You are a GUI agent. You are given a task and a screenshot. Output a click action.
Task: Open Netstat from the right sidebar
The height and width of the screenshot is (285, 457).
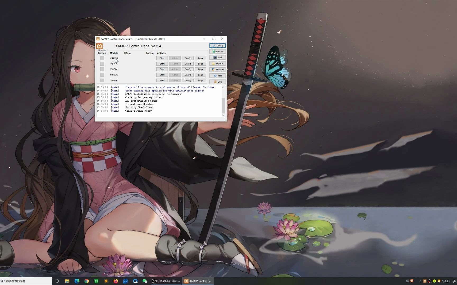point(217,51)
